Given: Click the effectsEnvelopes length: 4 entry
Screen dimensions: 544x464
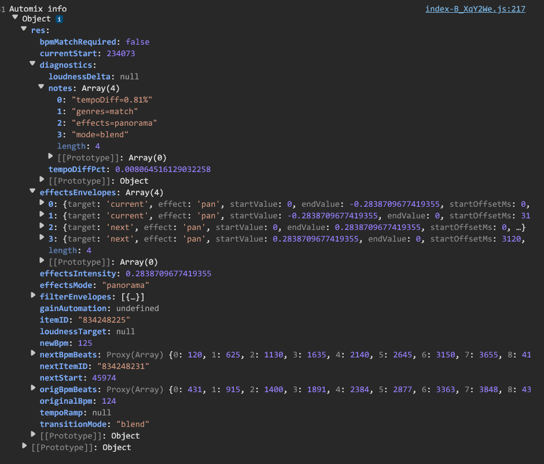Looking at the screenshot, I should coord(69,250).
